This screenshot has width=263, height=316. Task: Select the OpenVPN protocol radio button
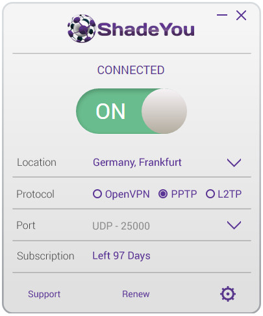tap(97, 194)
